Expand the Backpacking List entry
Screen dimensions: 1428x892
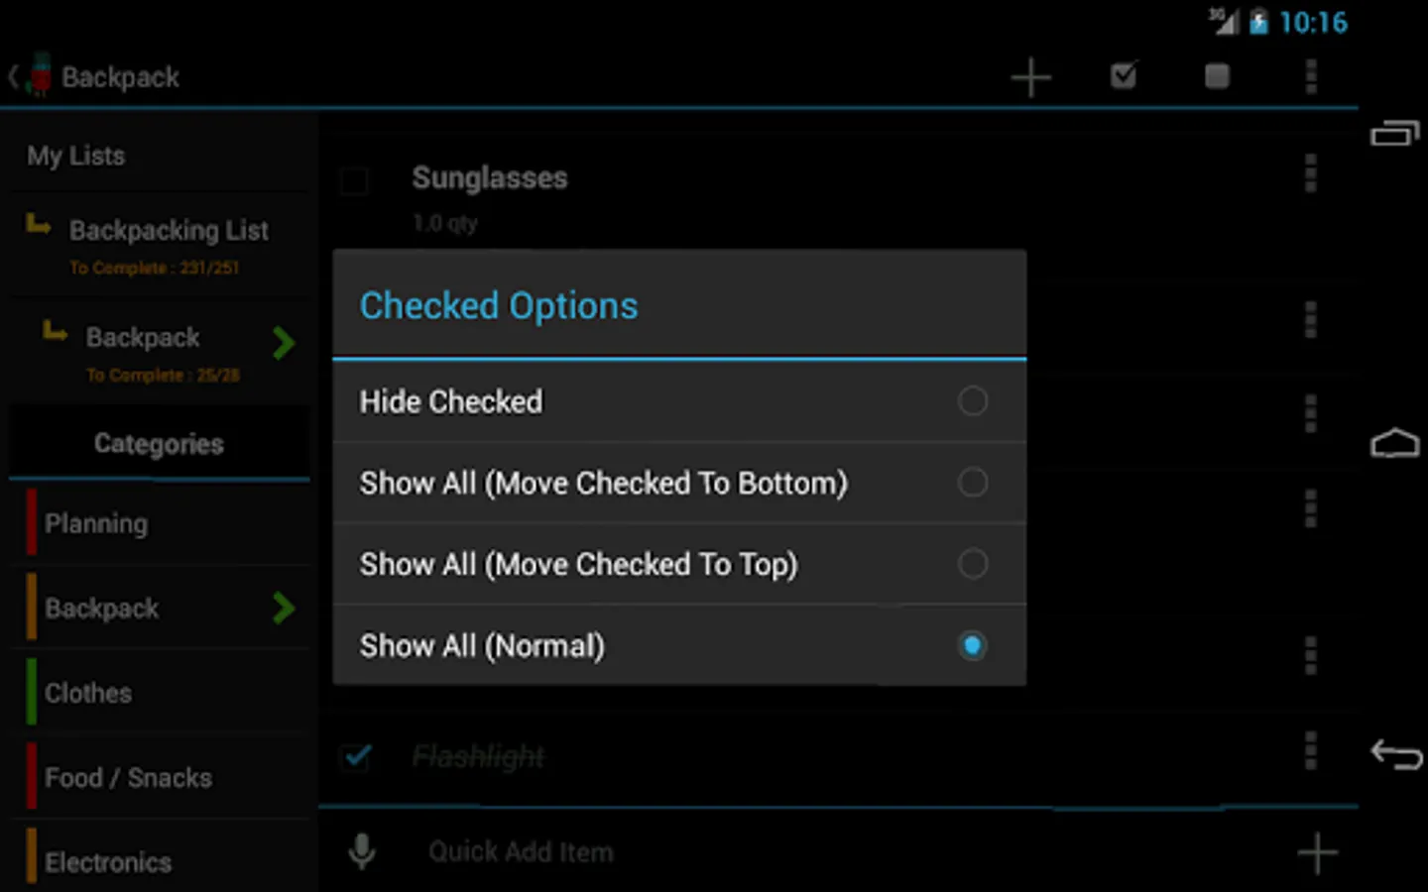coord(167,243)
